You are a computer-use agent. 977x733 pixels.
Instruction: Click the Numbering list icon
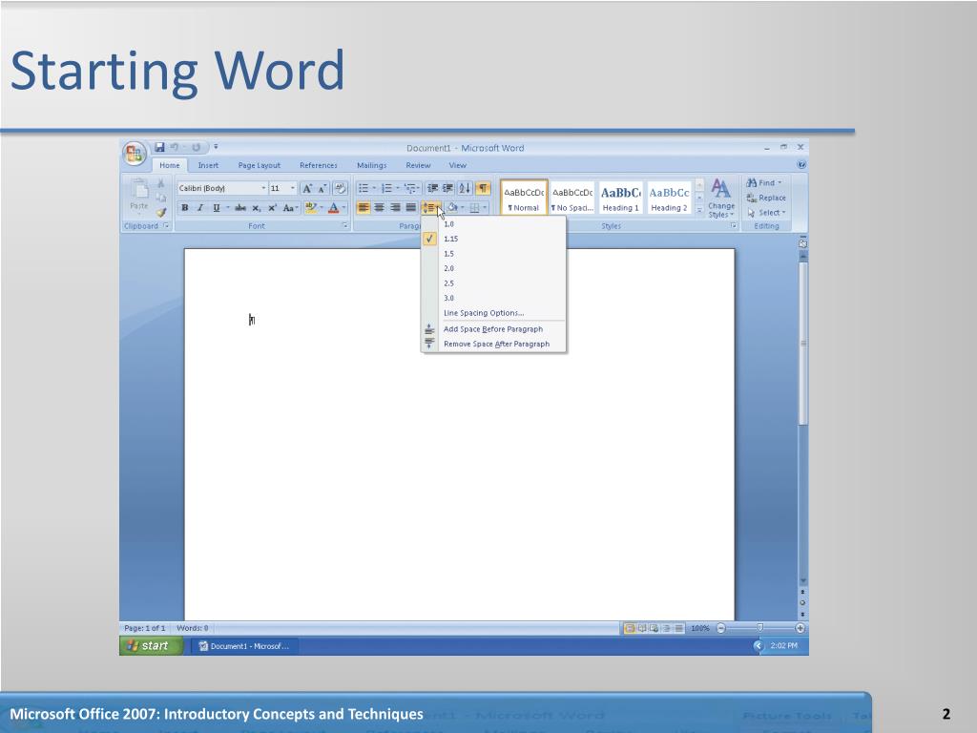386,188
